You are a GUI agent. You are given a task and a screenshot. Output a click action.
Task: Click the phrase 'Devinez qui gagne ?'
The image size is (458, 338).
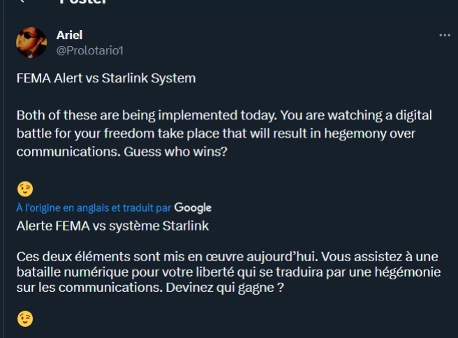[225, 288]
